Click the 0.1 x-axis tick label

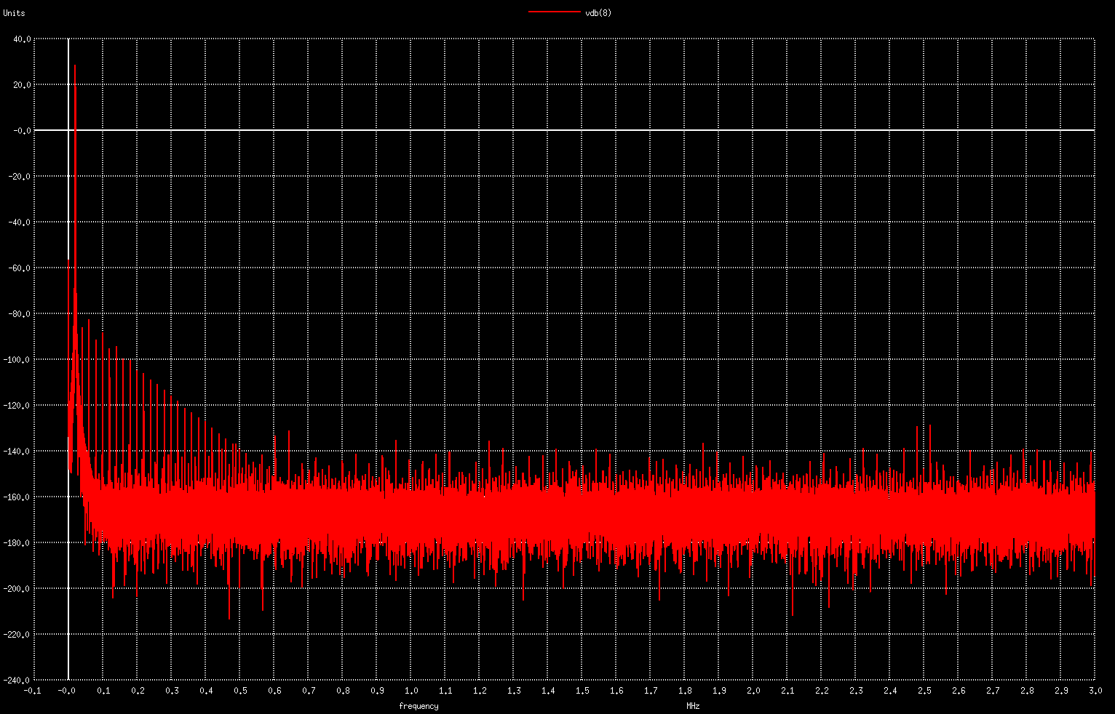(103, 691)
